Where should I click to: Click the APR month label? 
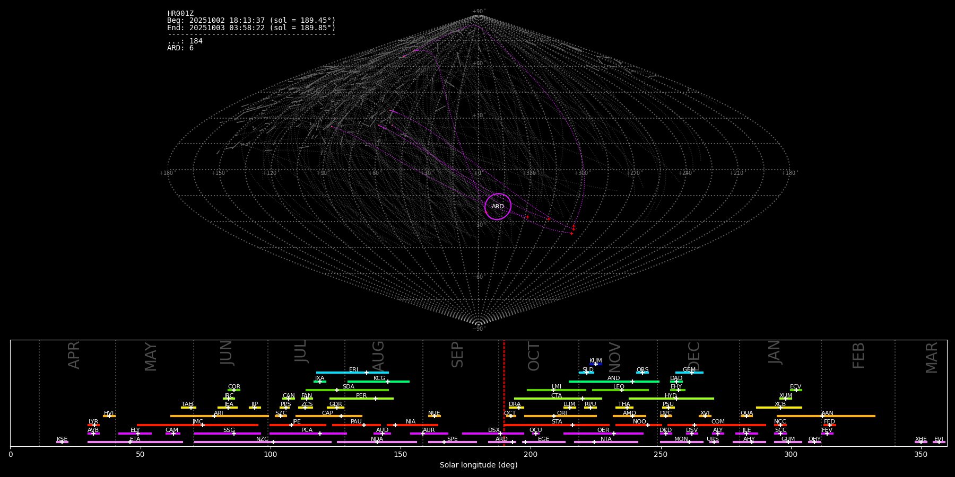click(74, 355)
